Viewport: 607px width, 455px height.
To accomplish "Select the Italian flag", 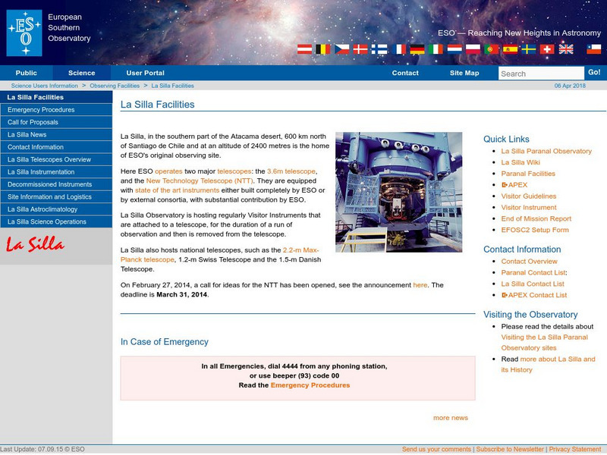I will 435,49.
